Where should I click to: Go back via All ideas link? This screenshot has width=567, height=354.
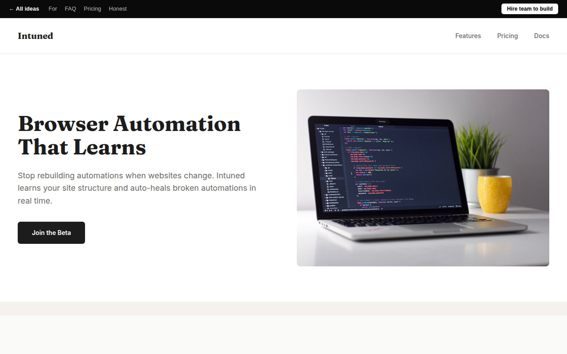click(x=24, y=9)
